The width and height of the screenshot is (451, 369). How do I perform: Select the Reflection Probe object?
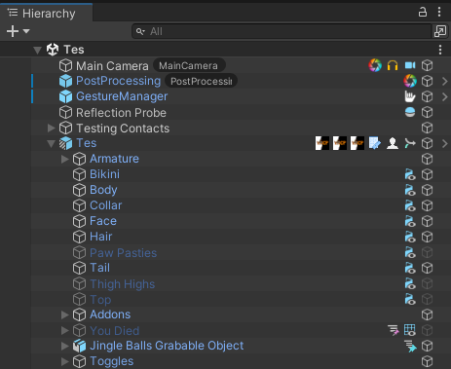coord(121,113)
